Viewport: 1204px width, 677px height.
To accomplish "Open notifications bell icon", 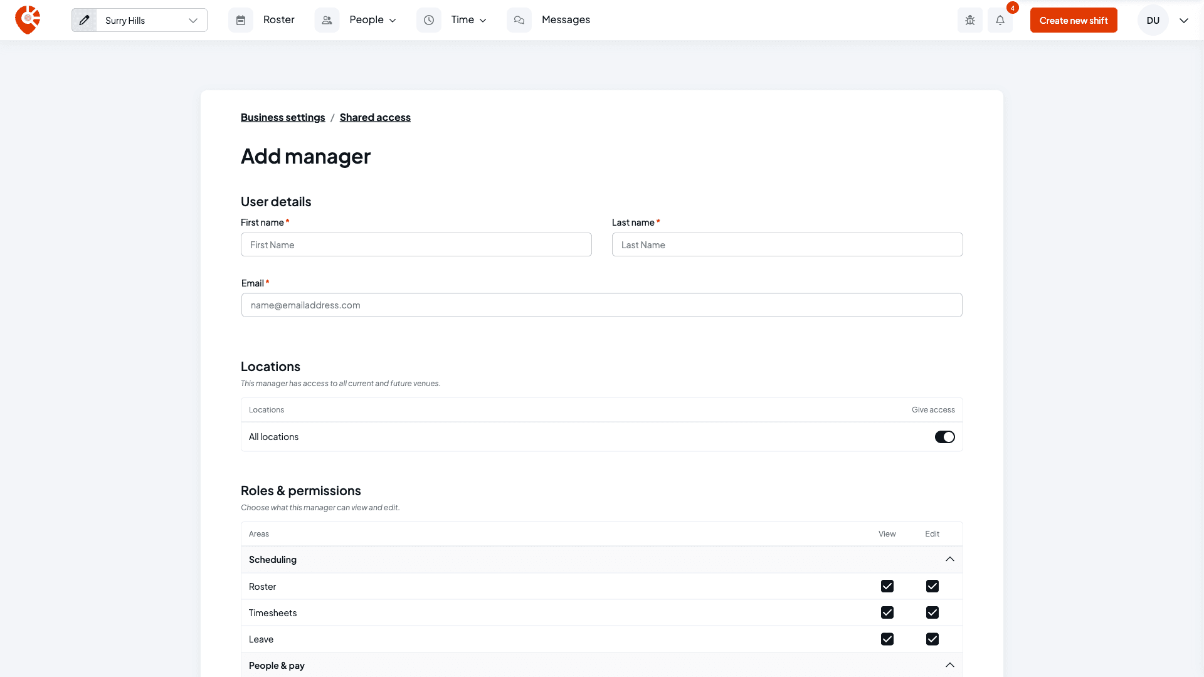I will 1000,20.
